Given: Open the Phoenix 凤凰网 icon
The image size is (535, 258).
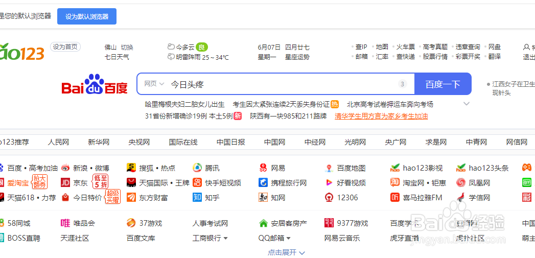Looking at the screenshot, I should [x=460, y=182].
